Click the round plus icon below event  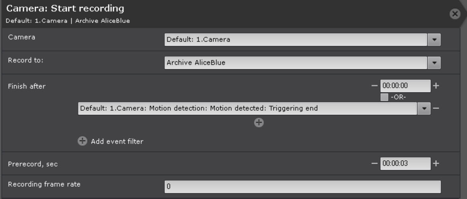click(x=259, y=123)
